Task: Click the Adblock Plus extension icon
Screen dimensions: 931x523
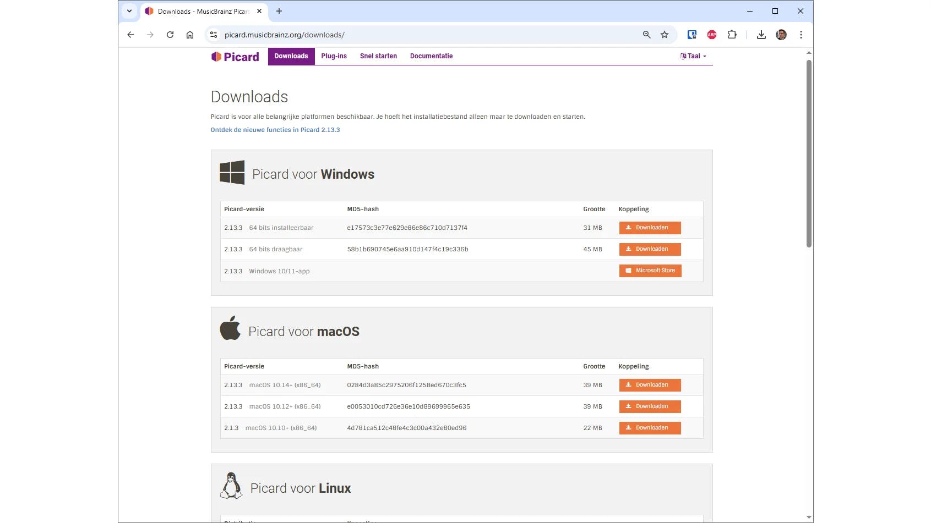Action: tap(711, 35)
